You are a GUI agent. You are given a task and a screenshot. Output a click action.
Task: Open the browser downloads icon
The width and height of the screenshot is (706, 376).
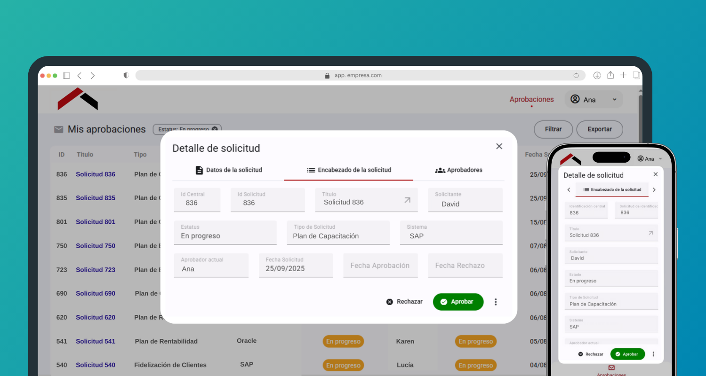[597, 75]
